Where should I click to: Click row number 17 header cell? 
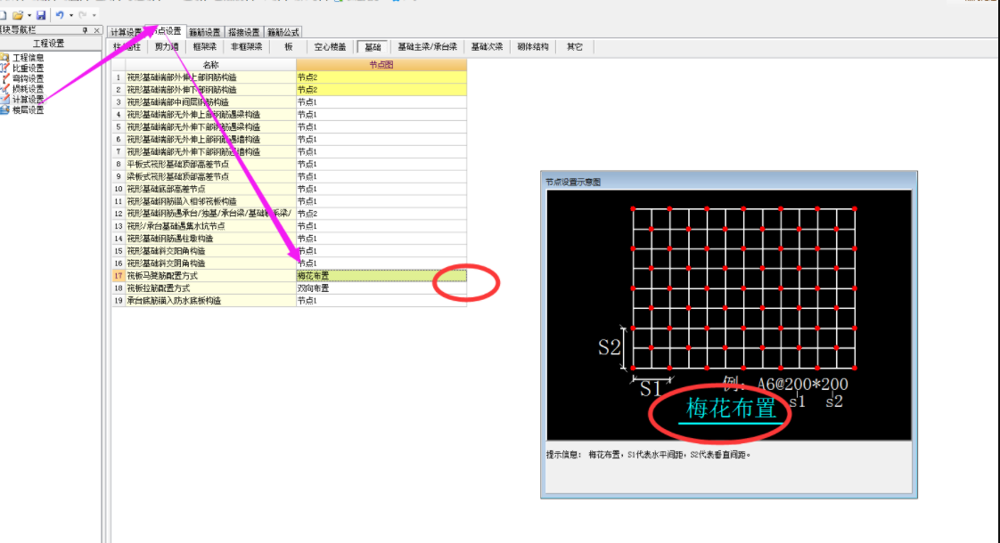tap(118, 276)
